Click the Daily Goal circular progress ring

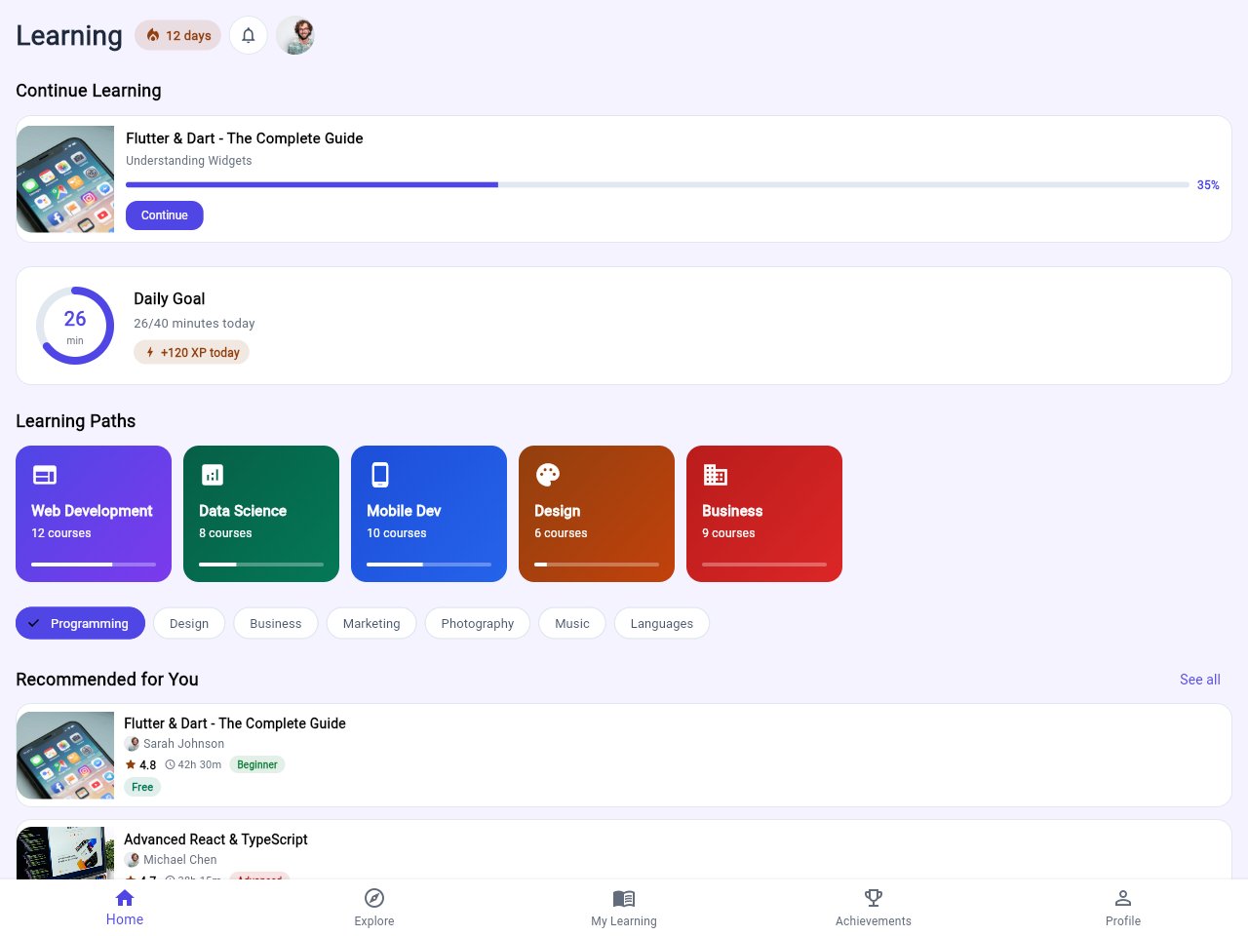click(75, 326)
